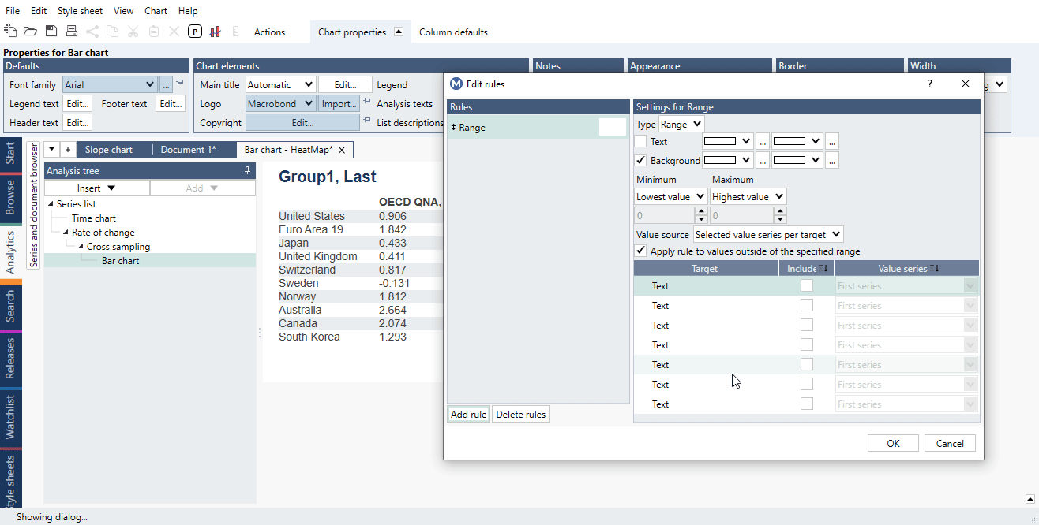Image resolution: width=1039 pixels, height=525 pixels.
Task: Open the Value source dropdown
Action: [x=768, y=234]
